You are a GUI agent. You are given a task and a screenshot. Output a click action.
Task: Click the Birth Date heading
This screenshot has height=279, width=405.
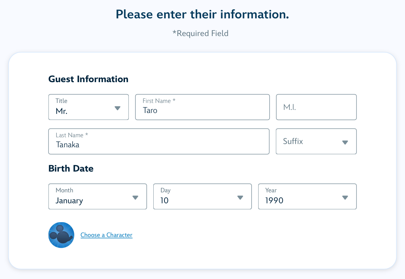pos(71,168)
